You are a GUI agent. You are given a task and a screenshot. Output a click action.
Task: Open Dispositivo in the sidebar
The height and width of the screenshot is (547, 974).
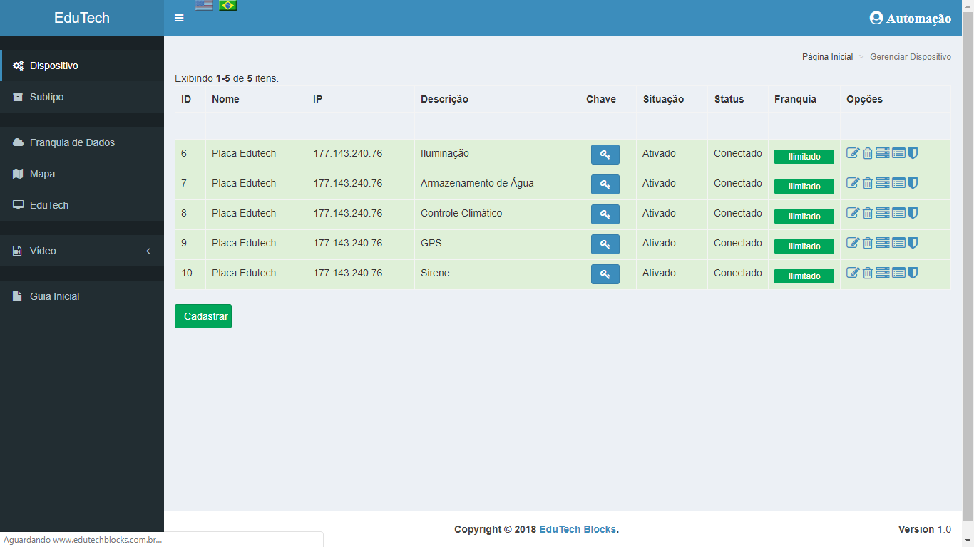(82, 66)
